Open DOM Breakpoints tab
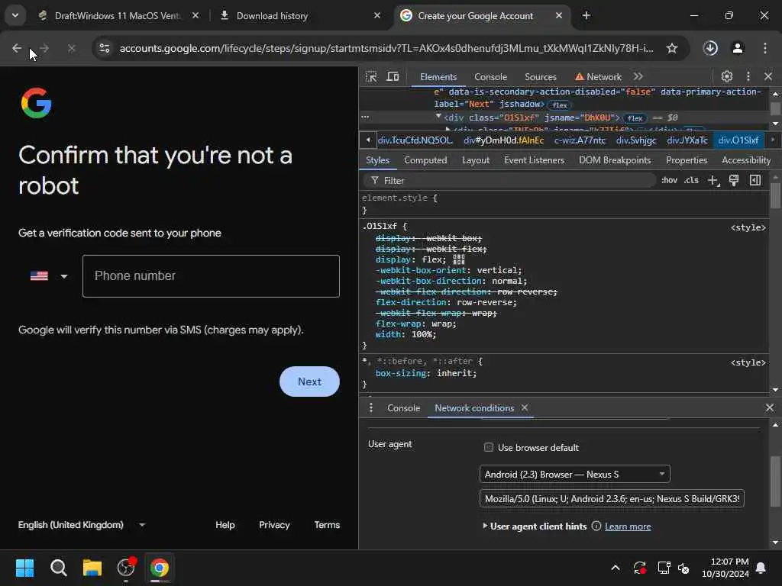 click(615, 160)
